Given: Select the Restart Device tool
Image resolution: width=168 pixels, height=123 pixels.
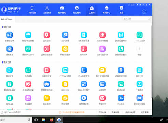Looking at the screenshot, I should [10, 70].
